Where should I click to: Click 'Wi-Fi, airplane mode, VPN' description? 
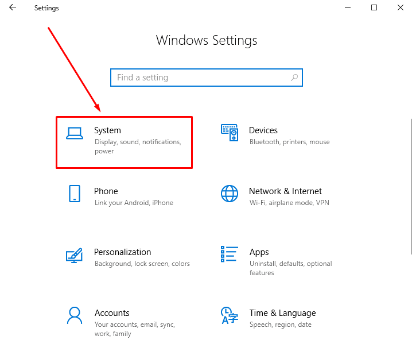(x=289, y=203)
